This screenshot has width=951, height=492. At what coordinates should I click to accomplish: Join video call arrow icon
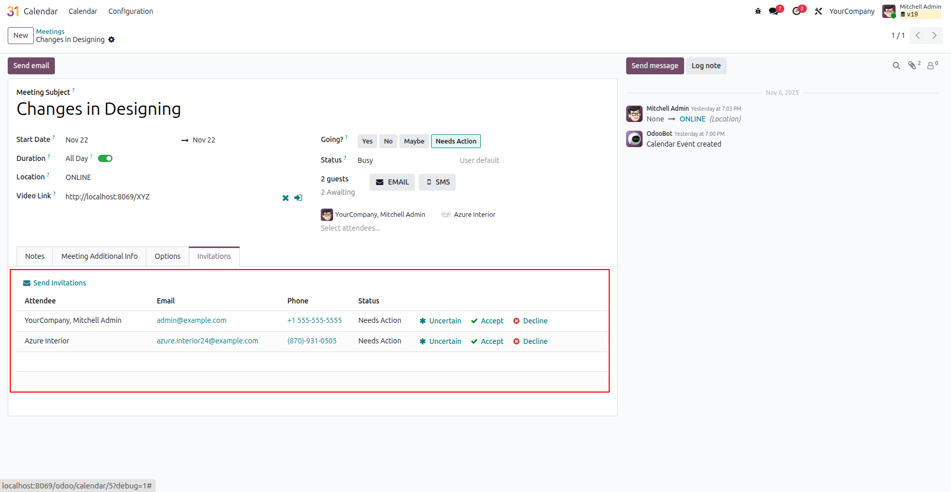[x=298, y=198]
